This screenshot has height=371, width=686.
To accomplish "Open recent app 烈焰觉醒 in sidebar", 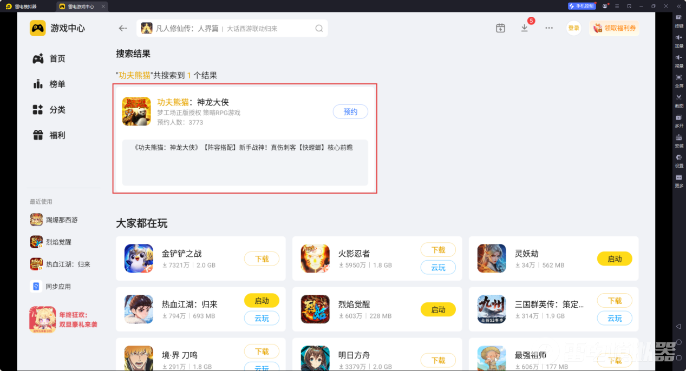I will (51, 242).
